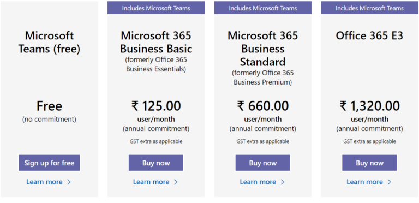419x203 pixels.
Task: Click Includes Microsoft Teams banner above Business Standard
Action: (262, 8)
